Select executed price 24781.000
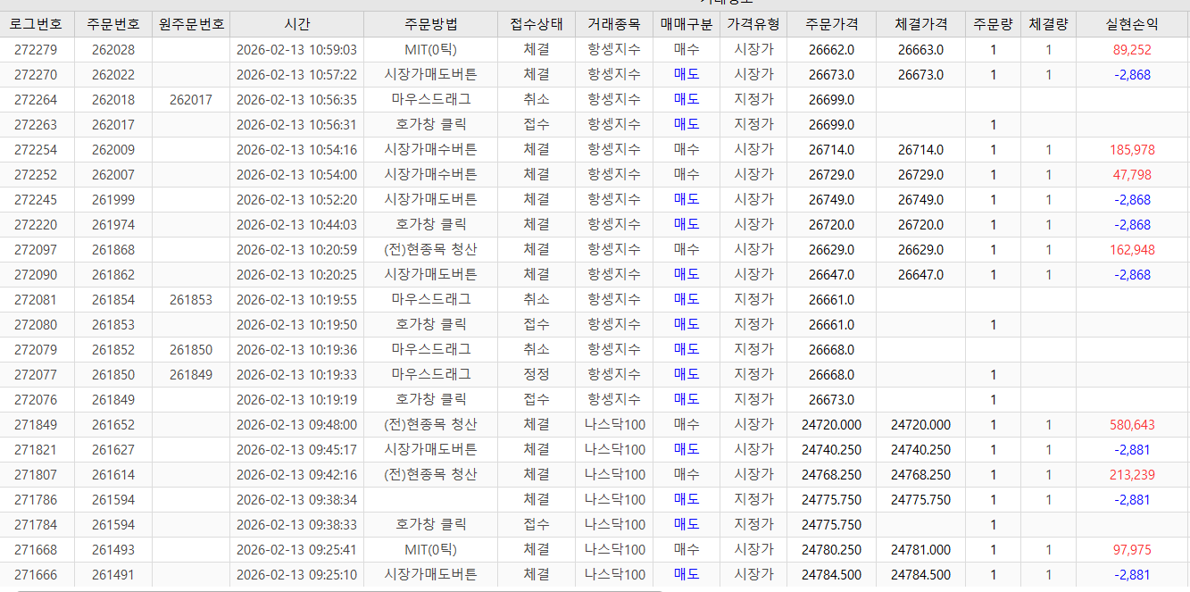Image resolution: width=1190 pixels, height=592 pixels. point(920,550)
